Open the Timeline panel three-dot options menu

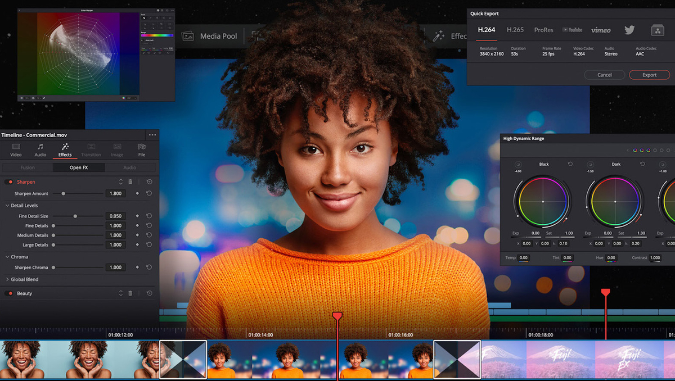pyautogui.click(x=152, y=135)
